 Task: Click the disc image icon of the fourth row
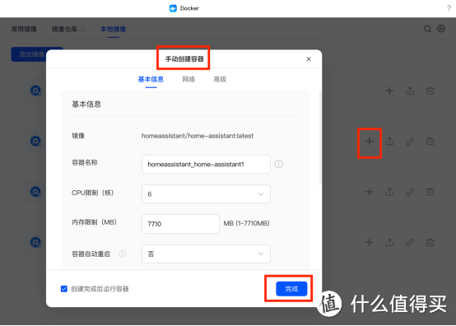(x=35, y=242)
